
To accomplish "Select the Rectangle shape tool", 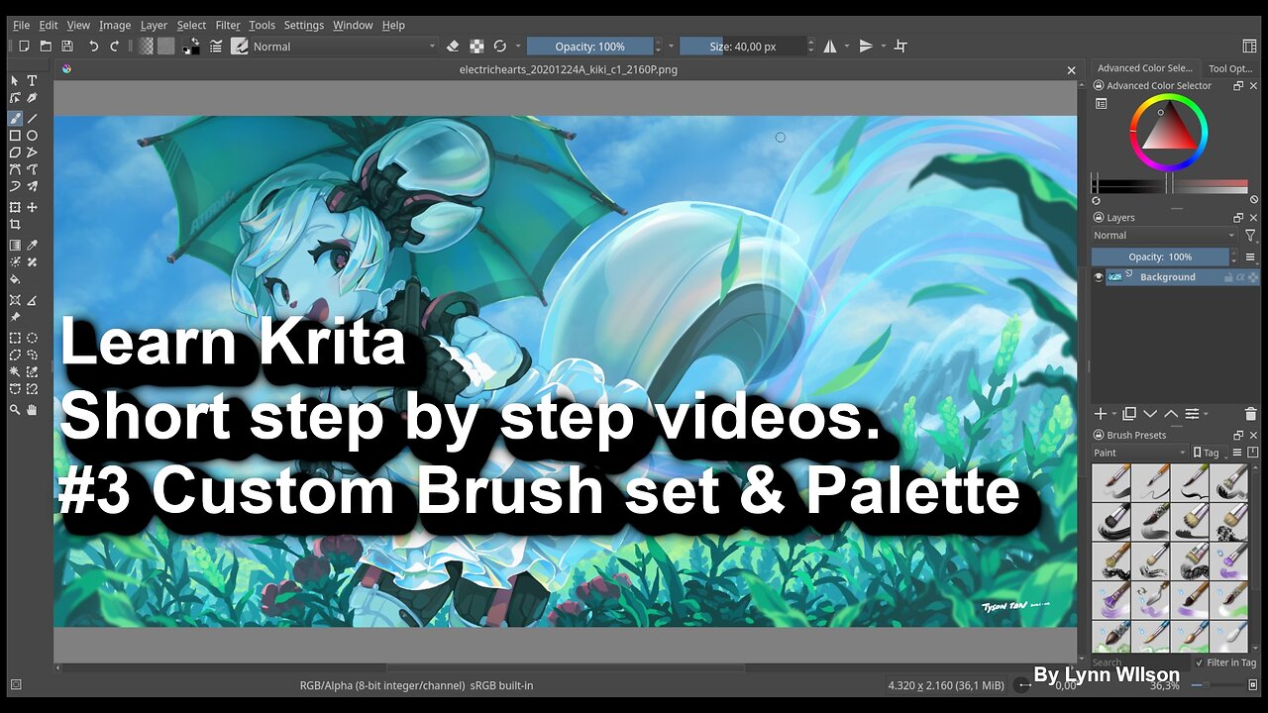I will 15,136.
